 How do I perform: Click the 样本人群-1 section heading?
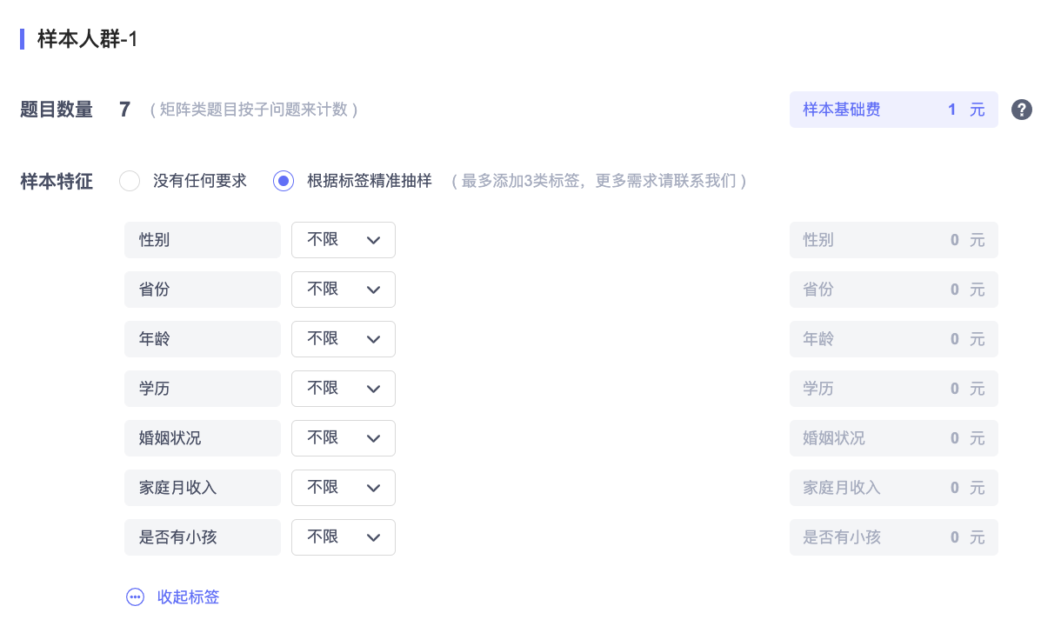[x=88, y=39]
